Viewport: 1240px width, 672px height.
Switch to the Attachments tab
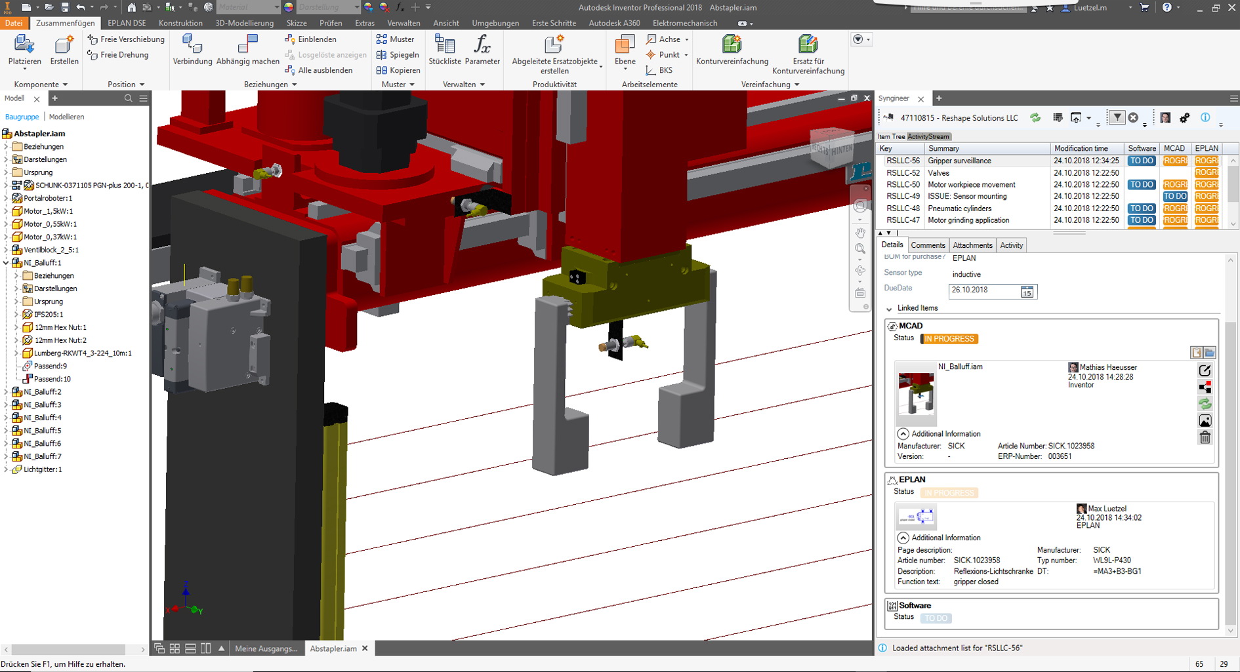click(972, 245)
